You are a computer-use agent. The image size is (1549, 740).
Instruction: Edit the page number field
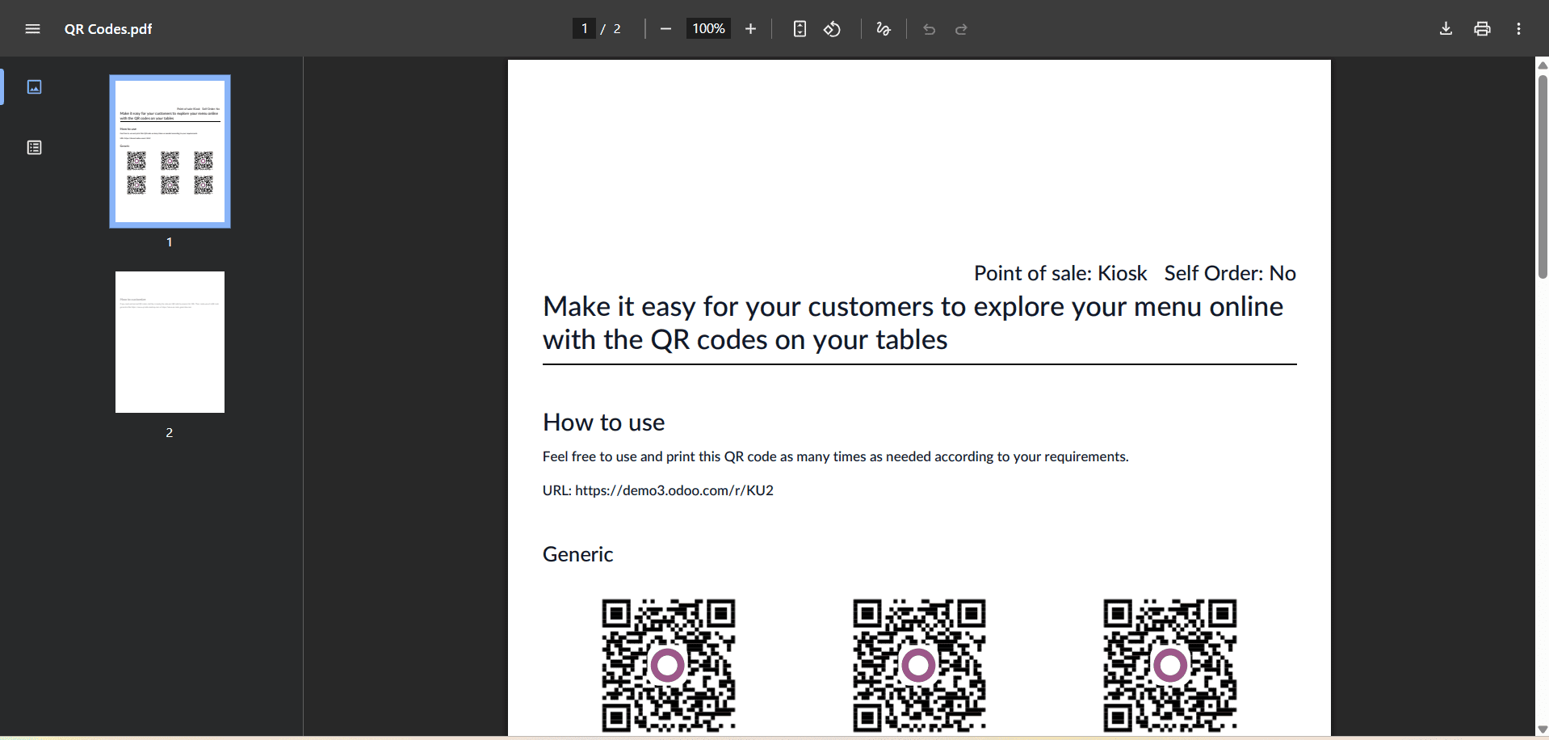click(x=584, y=27)
